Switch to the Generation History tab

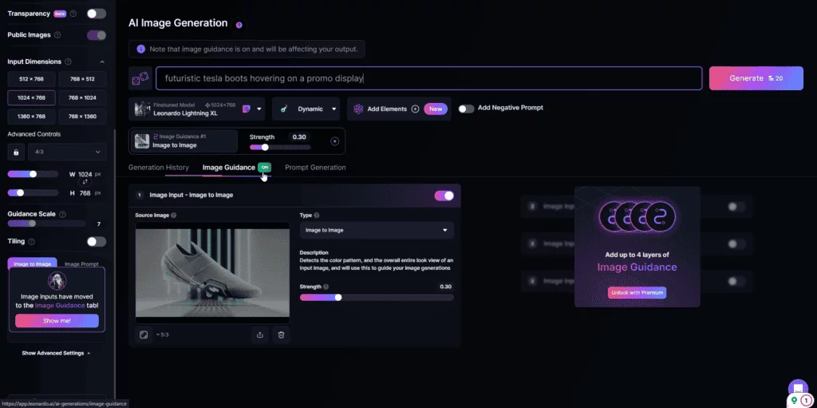point(159,168)
